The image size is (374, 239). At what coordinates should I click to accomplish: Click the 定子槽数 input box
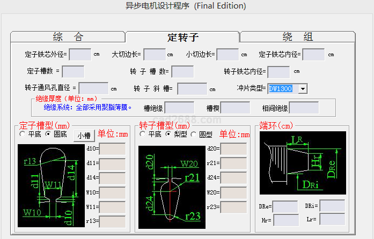[73, 71]
